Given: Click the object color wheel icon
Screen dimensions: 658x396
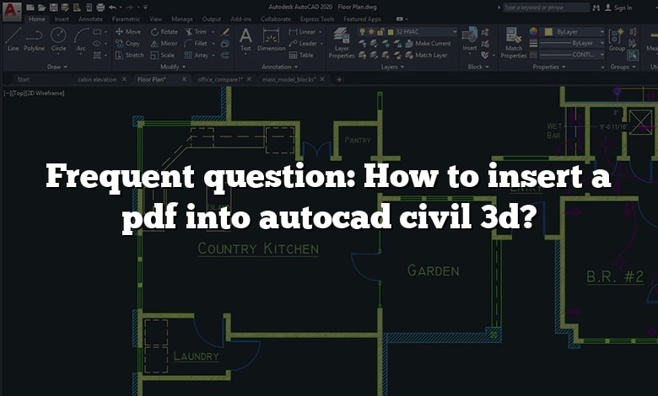Looking at the screenshot, I should (533, 31).
